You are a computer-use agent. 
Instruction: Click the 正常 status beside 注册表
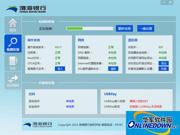pyautogui.click(x=58, y=52)
